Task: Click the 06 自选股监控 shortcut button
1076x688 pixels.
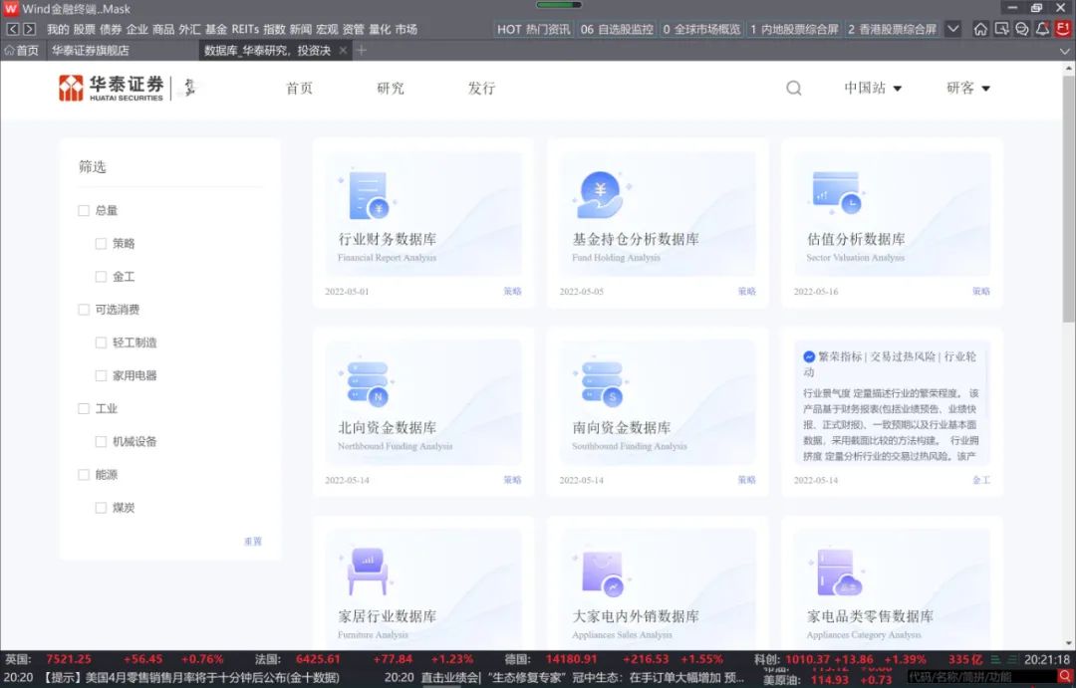Action: (x=617, y=29)
